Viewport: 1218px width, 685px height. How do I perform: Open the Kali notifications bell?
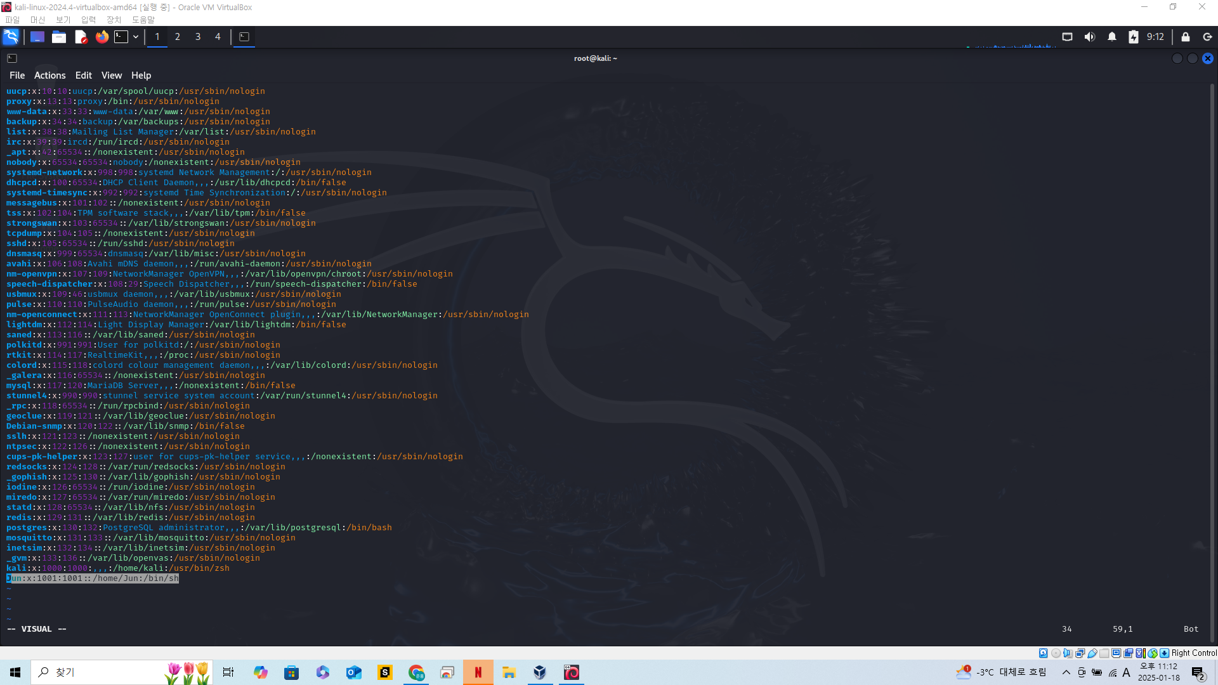pyautogui.click(x=1111, y=37)
